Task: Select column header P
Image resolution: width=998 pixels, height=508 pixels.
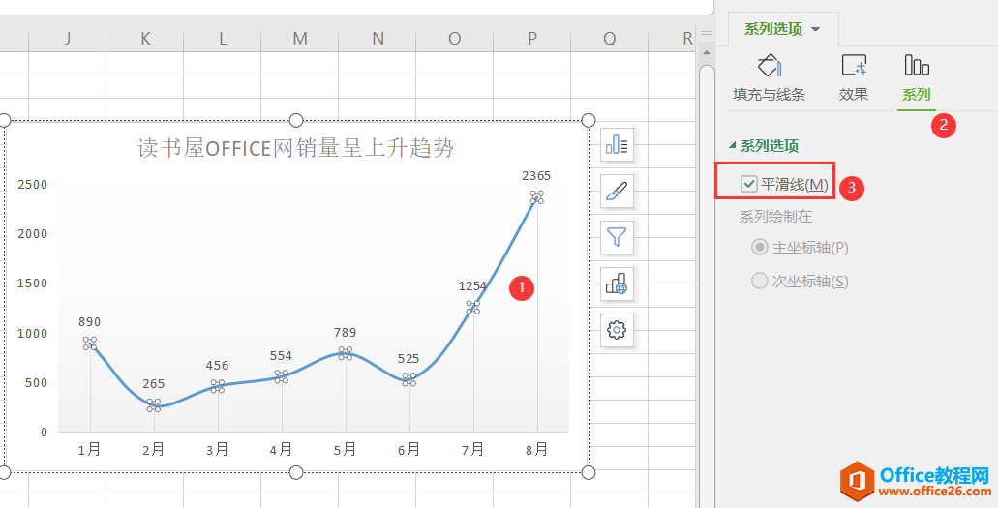Action: (x=532, y=39)
